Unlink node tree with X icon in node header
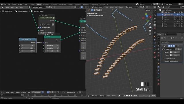184x104 pixels. (x=51, y=7)
